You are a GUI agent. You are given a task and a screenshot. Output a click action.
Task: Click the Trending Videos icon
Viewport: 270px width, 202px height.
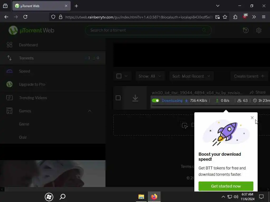(9, 98)
